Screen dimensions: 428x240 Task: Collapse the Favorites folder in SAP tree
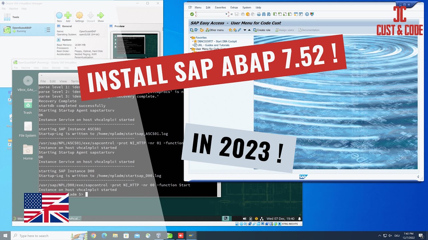point(191,37)
